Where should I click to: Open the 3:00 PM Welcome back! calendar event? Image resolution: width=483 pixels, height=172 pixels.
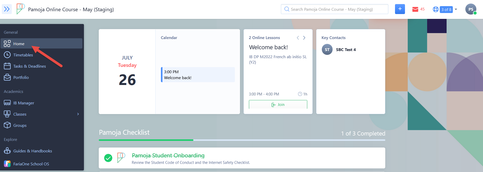point(198,75)
